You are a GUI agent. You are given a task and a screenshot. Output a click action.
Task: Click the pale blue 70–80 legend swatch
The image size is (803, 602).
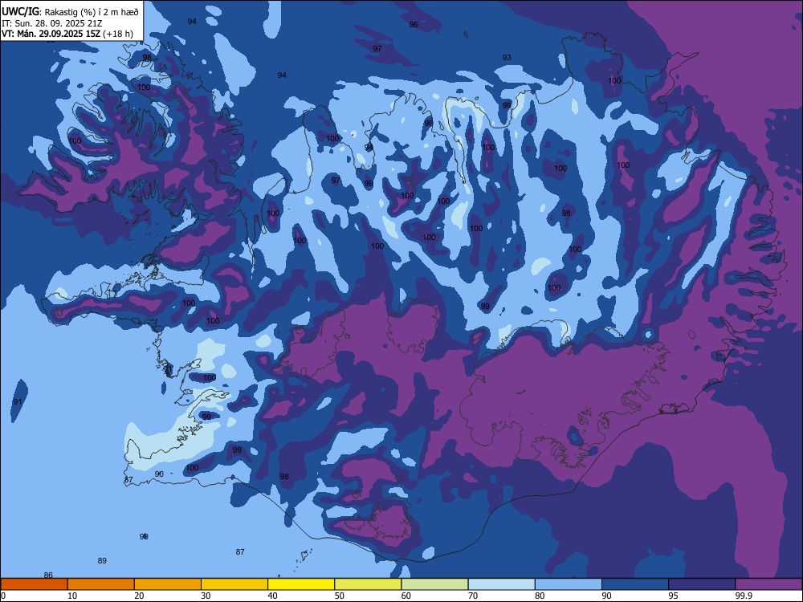tap(501, 584)
